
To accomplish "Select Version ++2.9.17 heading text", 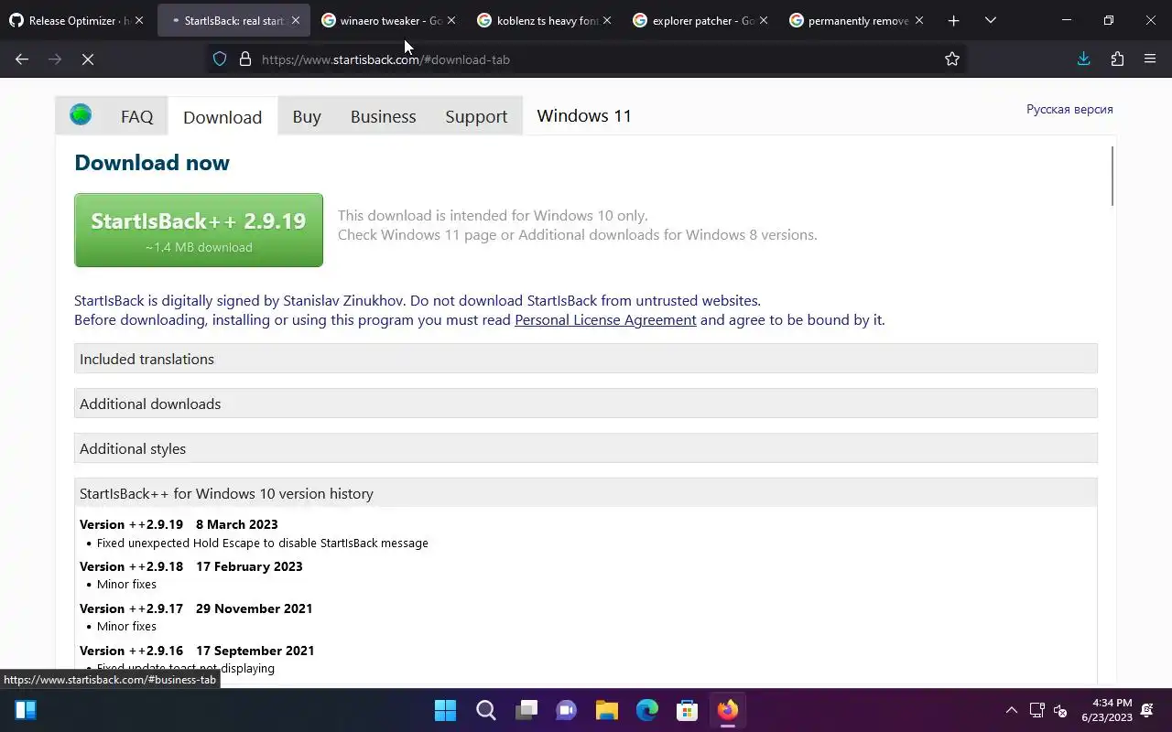I will (x=131, y=608).
